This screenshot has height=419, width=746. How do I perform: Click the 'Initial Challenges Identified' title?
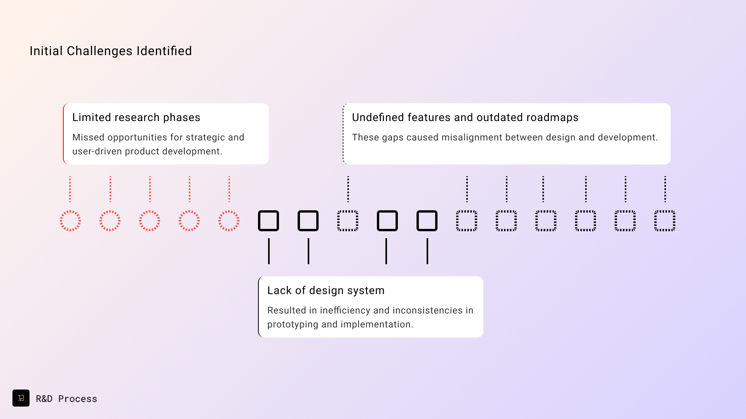pos(111,51)
